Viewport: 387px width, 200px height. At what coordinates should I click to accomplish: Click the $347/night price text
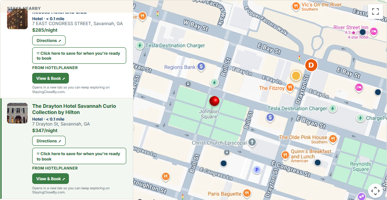[45, 130]
